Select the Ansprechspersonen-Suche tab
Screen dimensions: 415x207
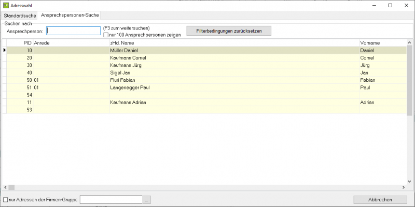[70, 16]
